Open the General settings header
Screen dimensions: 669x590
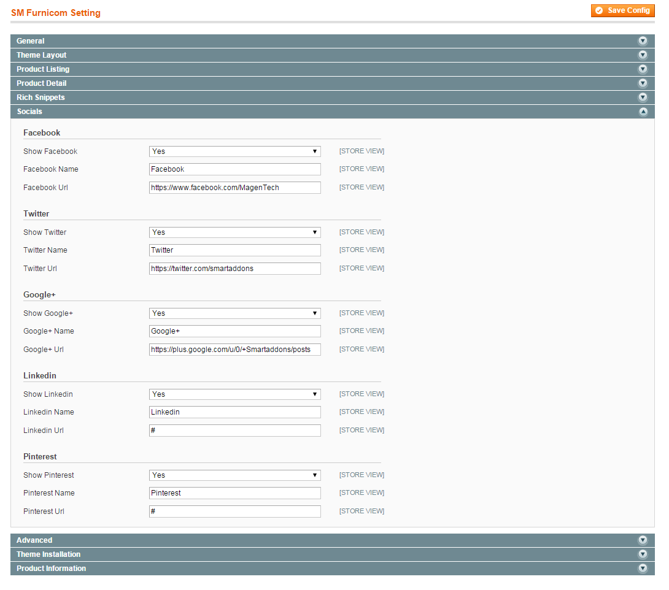click(333, 41)
